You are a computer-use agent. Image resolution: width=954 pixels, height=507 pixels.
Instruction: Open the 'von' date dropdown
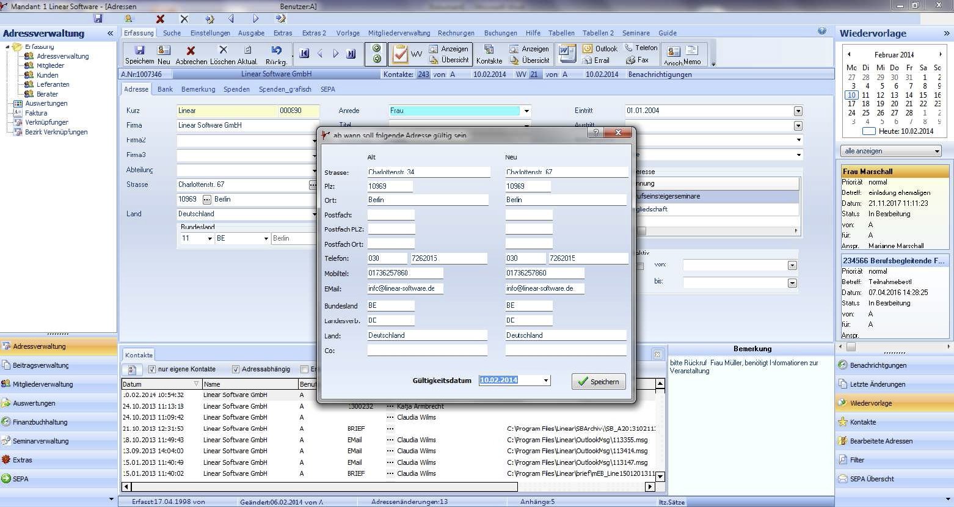(792, 266)
